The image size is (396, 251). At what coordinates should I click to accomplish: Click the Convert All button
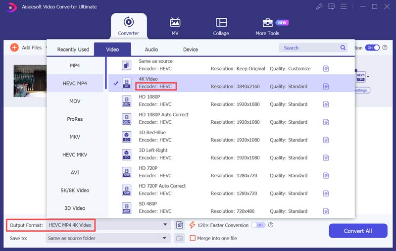coord(358,231)
